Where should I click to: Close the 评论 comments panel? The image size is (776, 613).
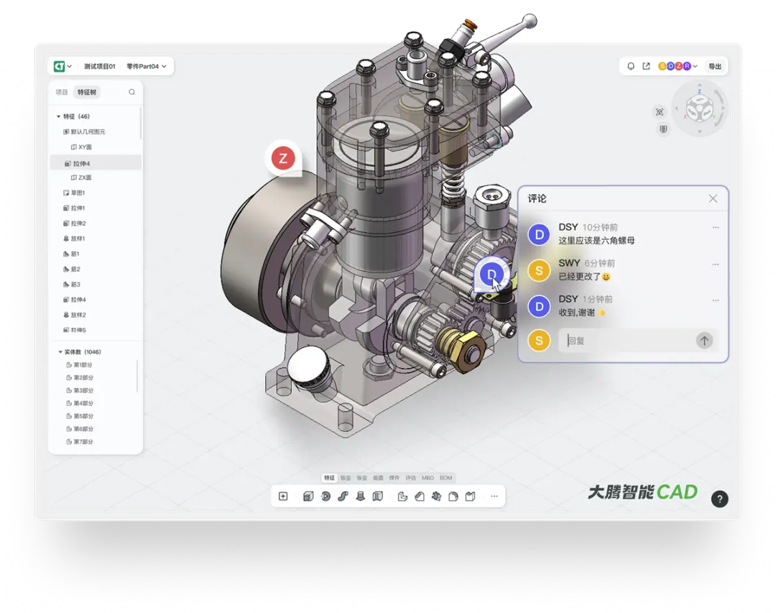coord(713,198)
